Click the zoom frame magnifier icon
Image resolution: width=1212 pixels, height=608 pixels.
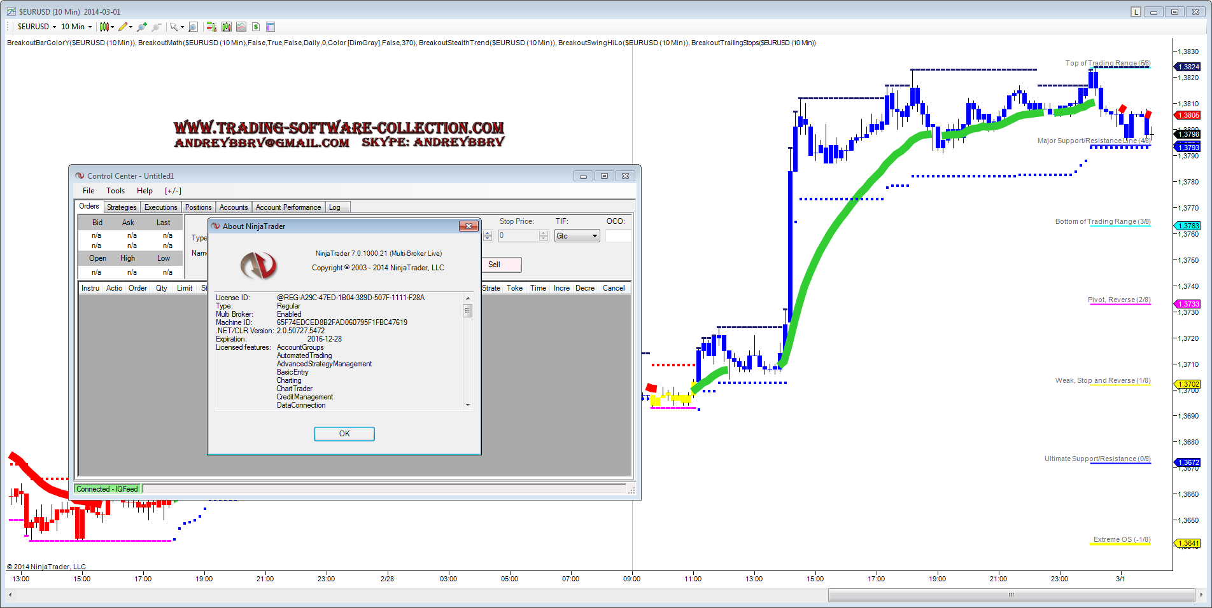(193, 27)
